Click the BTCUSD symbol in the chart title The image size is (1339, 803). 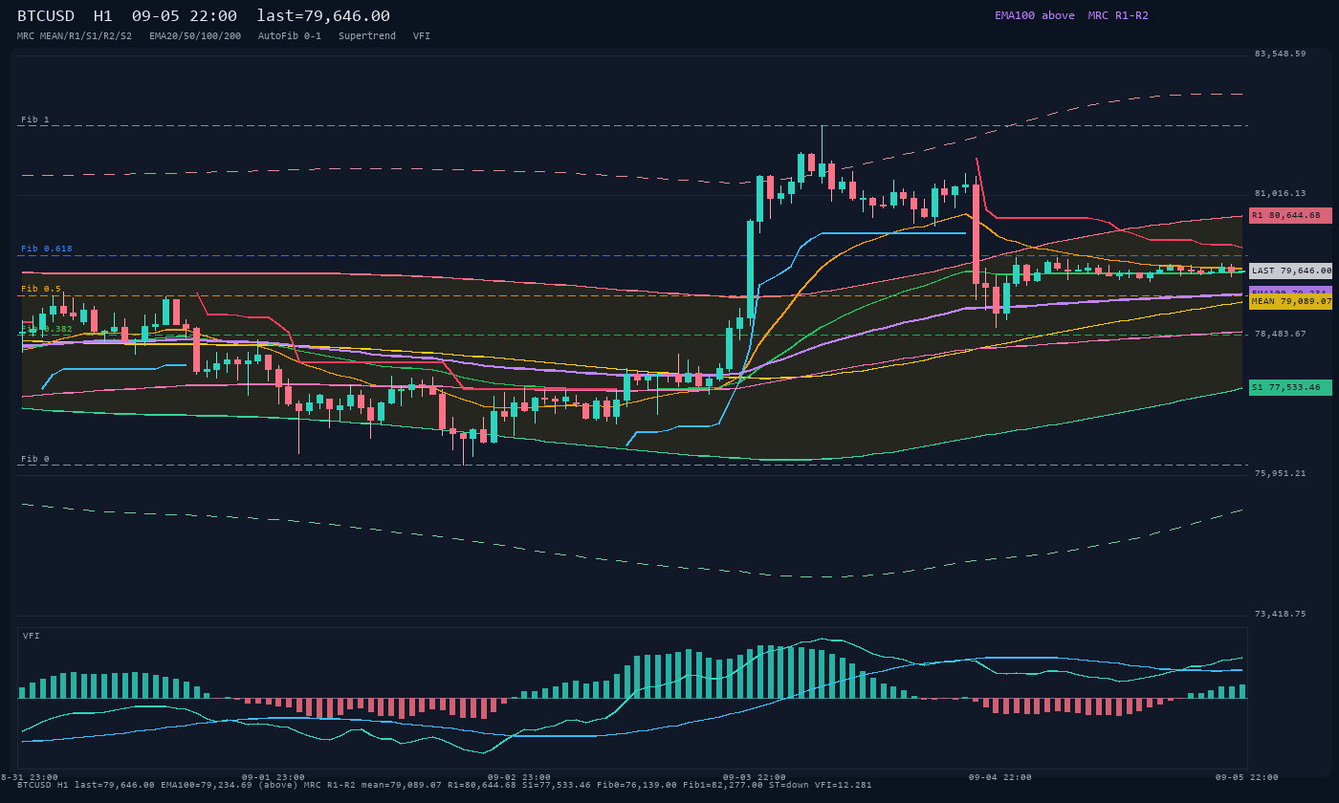[x=46, y=16]
